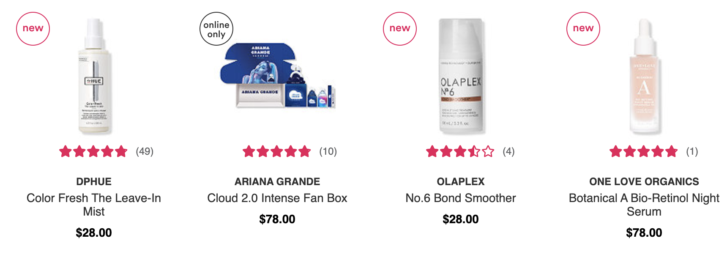
Task: Open the 4 reviews count for Olaplex
Action: (508, 151)
